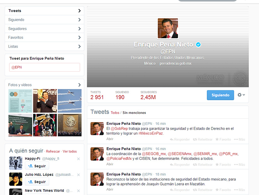Follow Happy-Fi with the Seguir button
The height and width of the screenshot is (195, 259).
(x=37, y=166)
